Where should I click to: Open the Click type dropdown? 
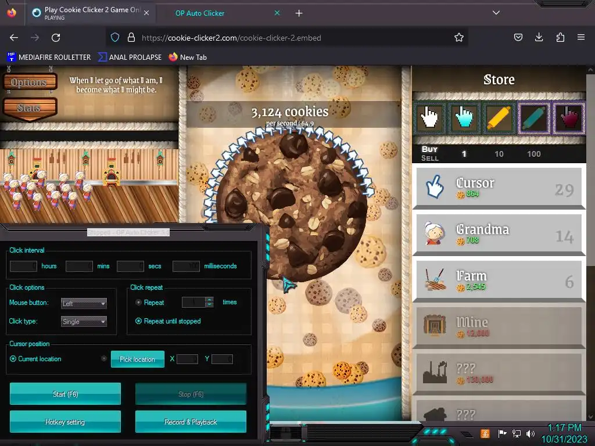tap(84, 322)
